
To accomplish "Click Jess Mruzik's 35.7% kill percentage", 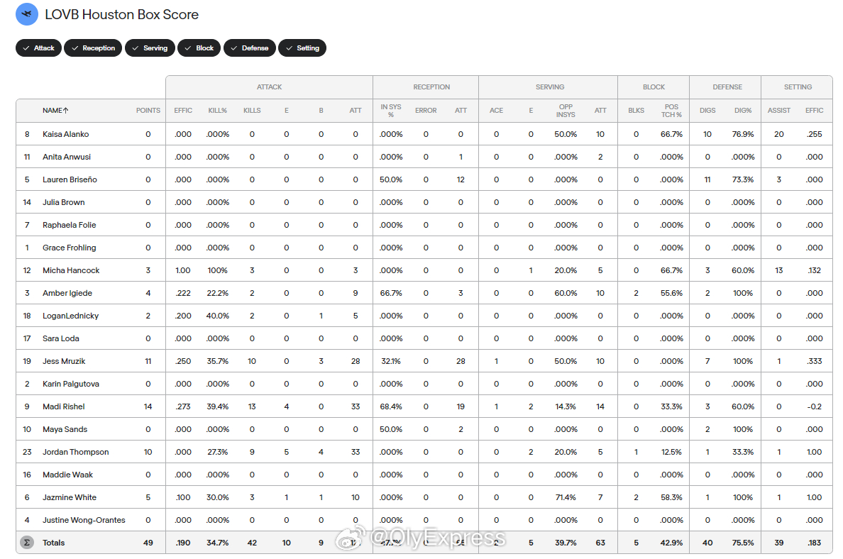I will coord(217,361).
